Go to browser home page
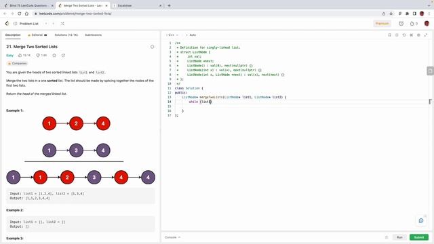Image resolution: width=434 pixels, height=244 pixels. tap(26, 14)
